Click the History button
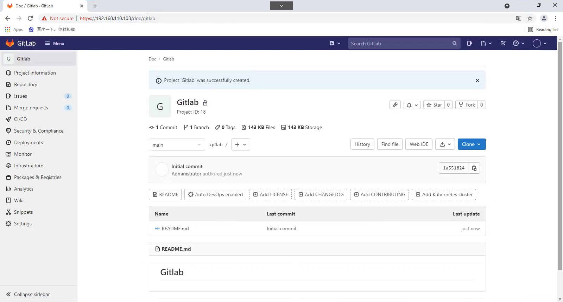Image resolution: width=563 pixels, height=302 pixels. click(362, 144)
